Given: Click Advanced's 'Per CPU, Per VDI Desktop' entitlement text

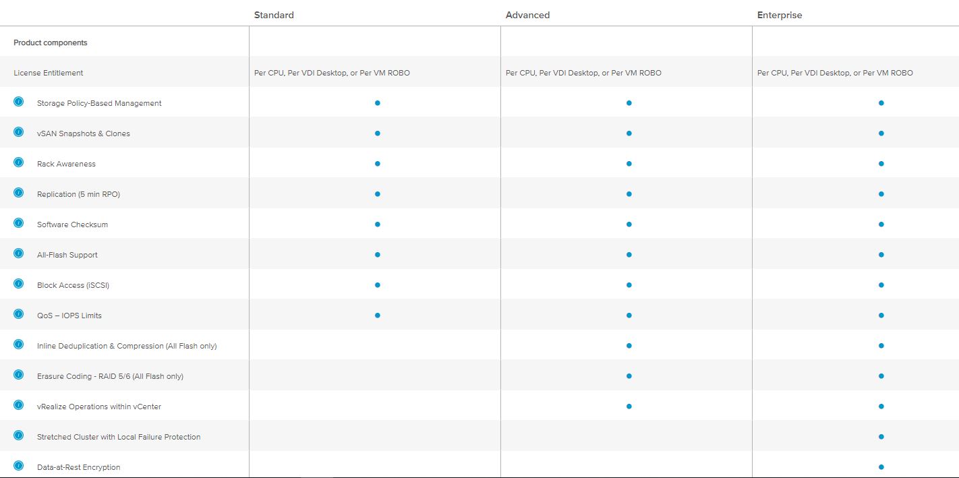Looking at the screenshot, I should [583, 73].
